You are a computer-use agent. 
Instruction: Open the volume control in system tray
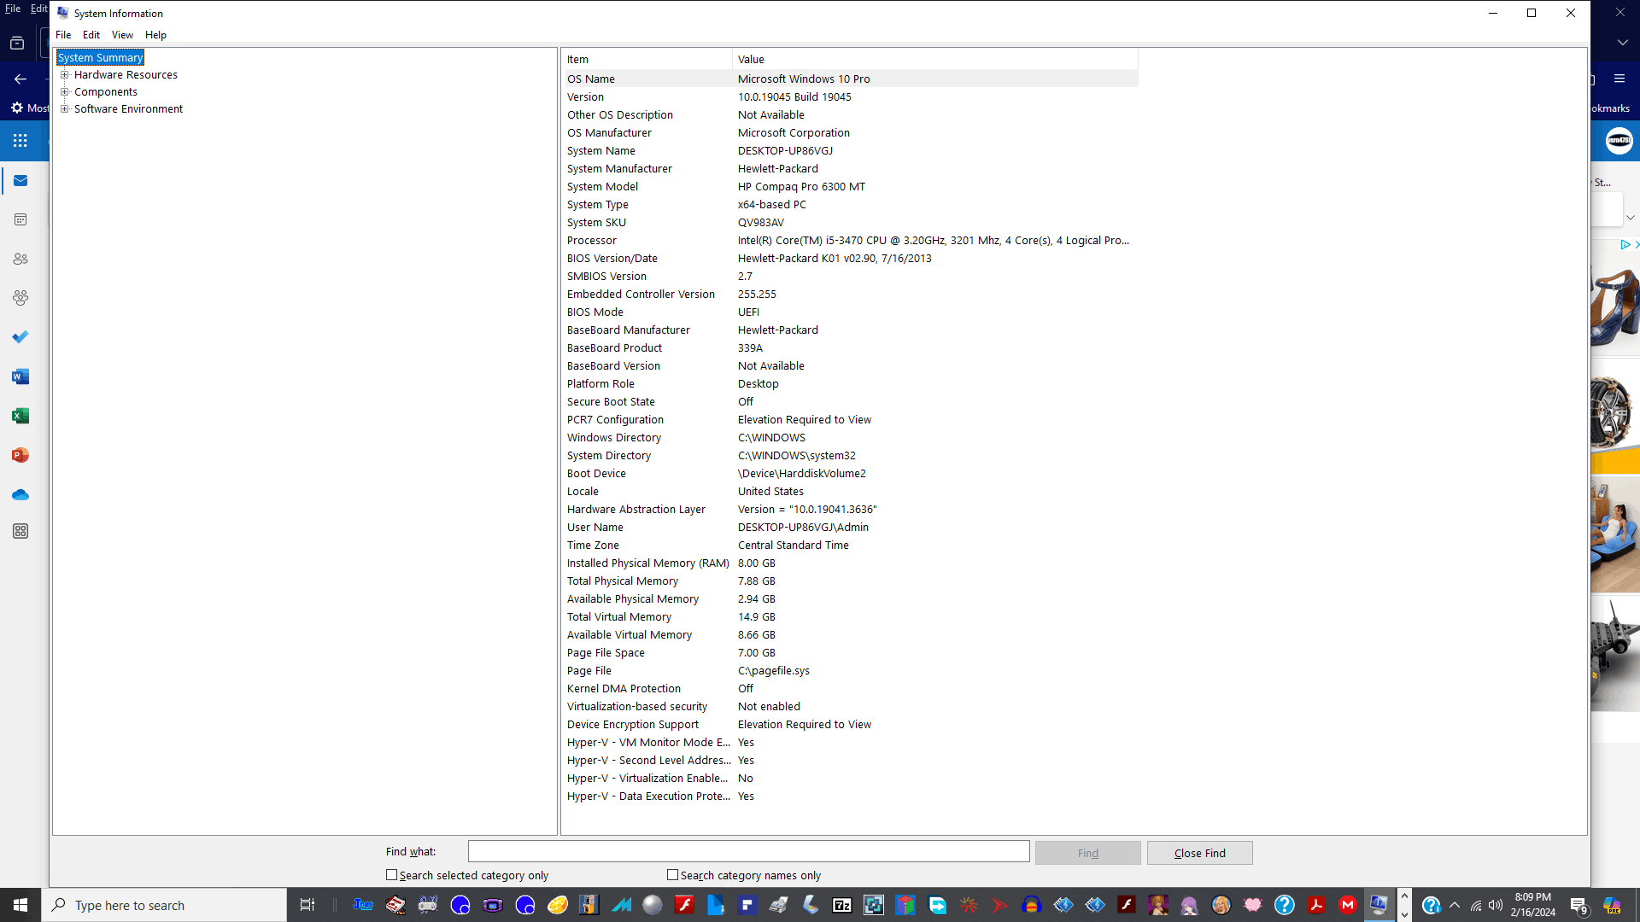(x=1495, y=905)
